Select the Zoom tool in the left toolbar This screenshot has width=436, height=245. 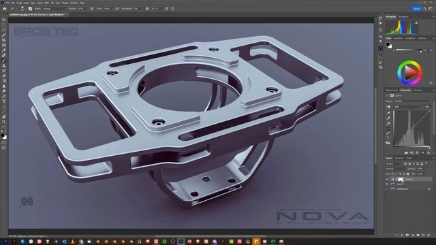point(3,121)
